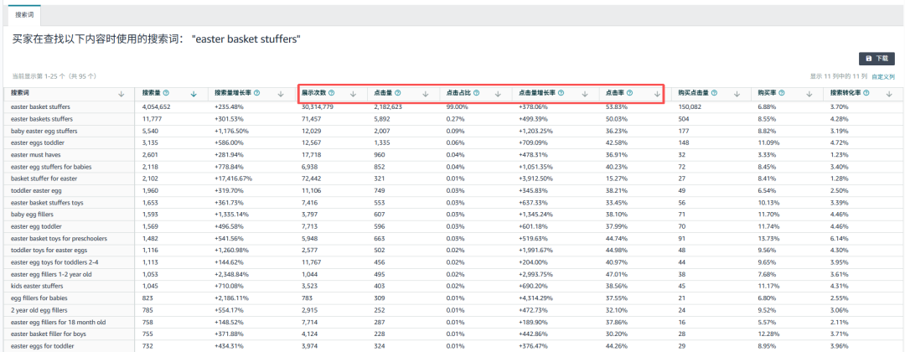The image size is (905, 352).
Task: Click sort arrow in 展示次数 column
Action: [354, 94]
